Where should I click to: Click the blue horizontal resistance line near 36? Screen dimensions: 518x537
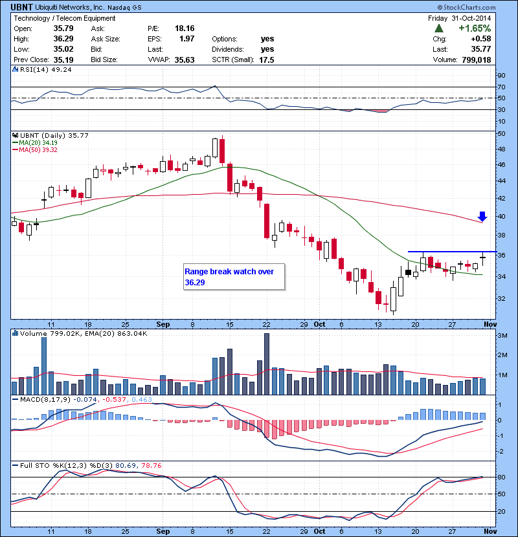pos(452,252)
